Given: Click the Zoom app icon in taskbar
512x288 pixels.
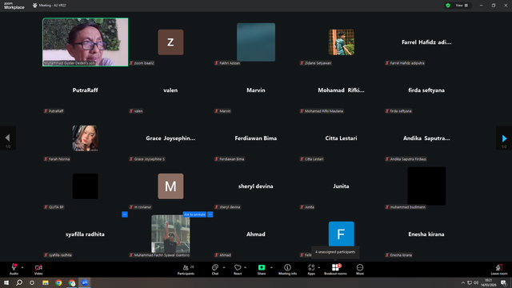Looking at the screenshot, I should tap(85, 282).
